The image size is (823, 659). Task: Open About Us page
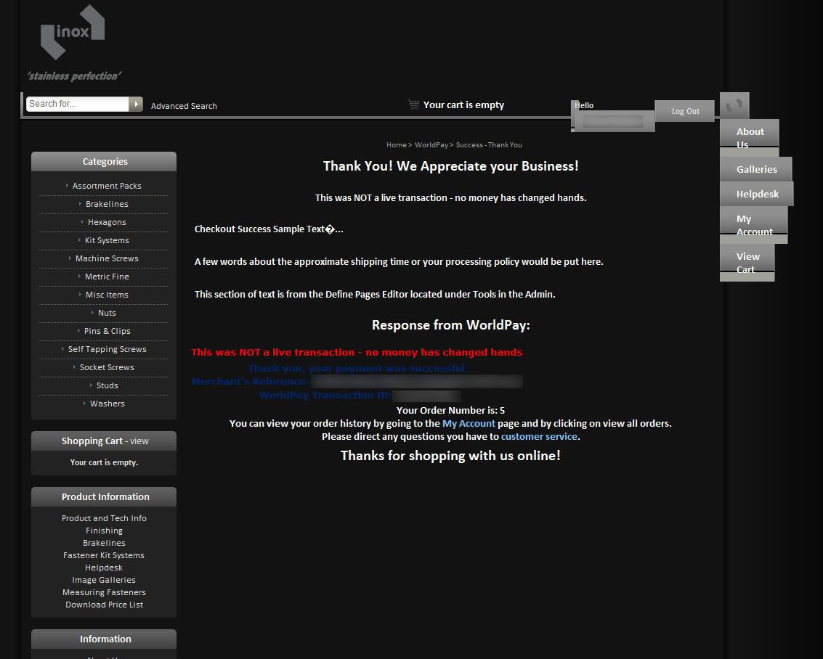750,138
